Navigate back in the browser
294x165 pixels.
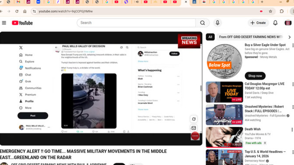pos(1,11)
